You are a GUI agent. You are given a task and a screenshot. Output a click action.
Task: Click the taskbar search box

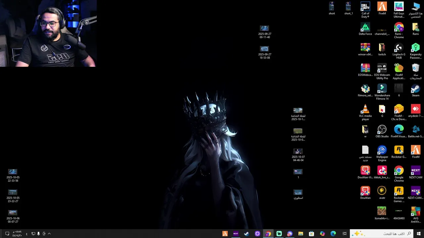coord(382,234)
